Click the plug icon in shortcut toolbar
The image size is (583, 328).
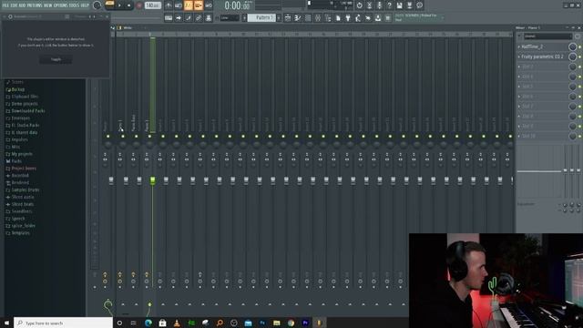pyautogui.click(x=348, y=18)
